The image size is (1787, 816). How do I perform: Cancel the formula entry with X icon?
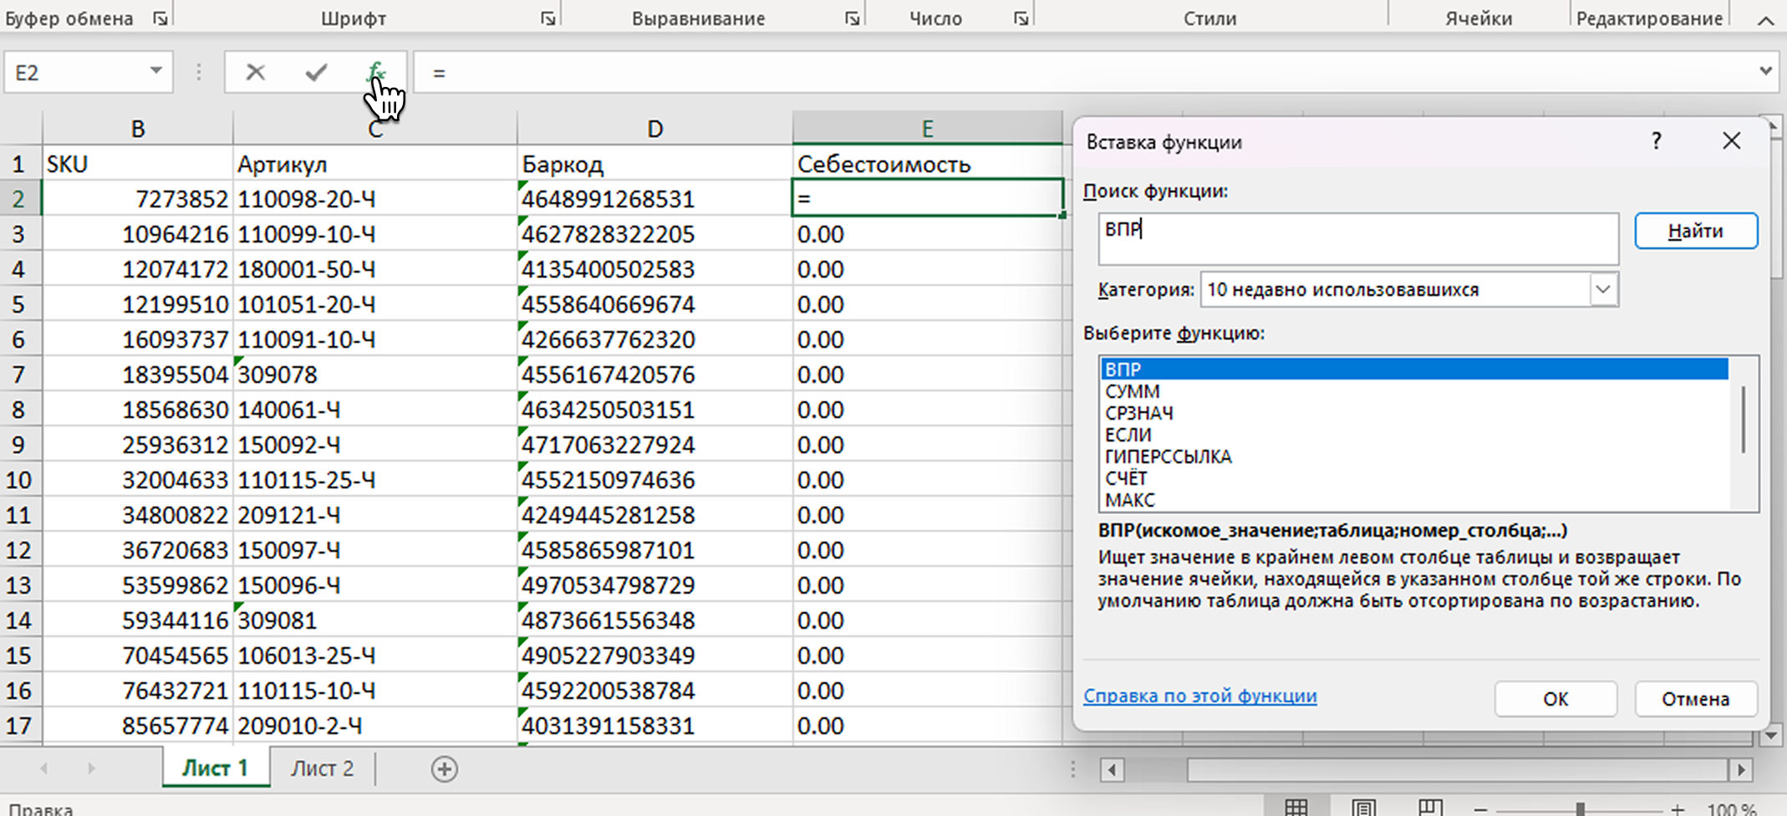(256, 73)
